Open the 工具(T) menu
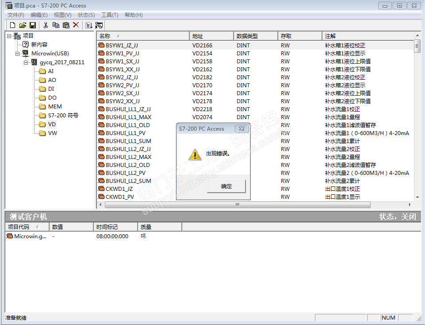The height and width of the screenshot is (325, 425). (x=110, y=15)
